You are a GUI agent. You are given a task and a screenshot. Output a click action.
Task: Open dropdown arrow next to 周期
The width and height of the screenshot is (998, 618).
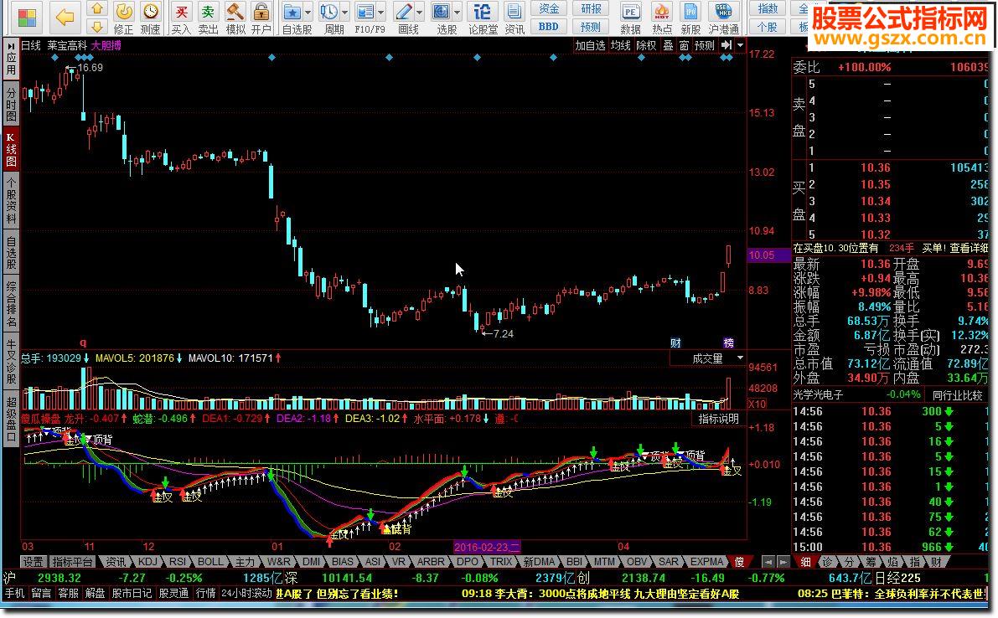[345, 13]
